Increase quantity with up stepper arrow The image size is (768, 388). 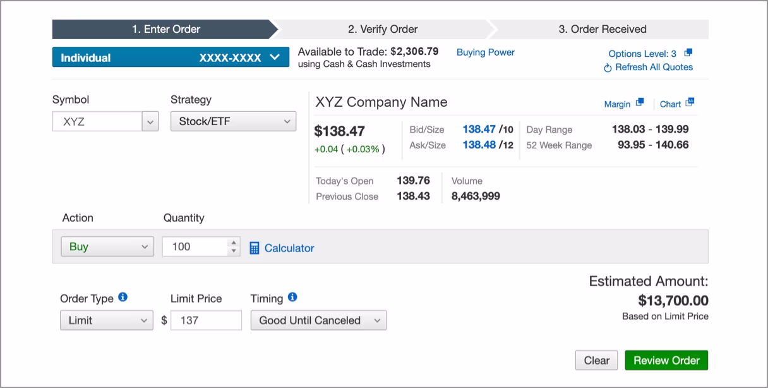coord(234,242)
